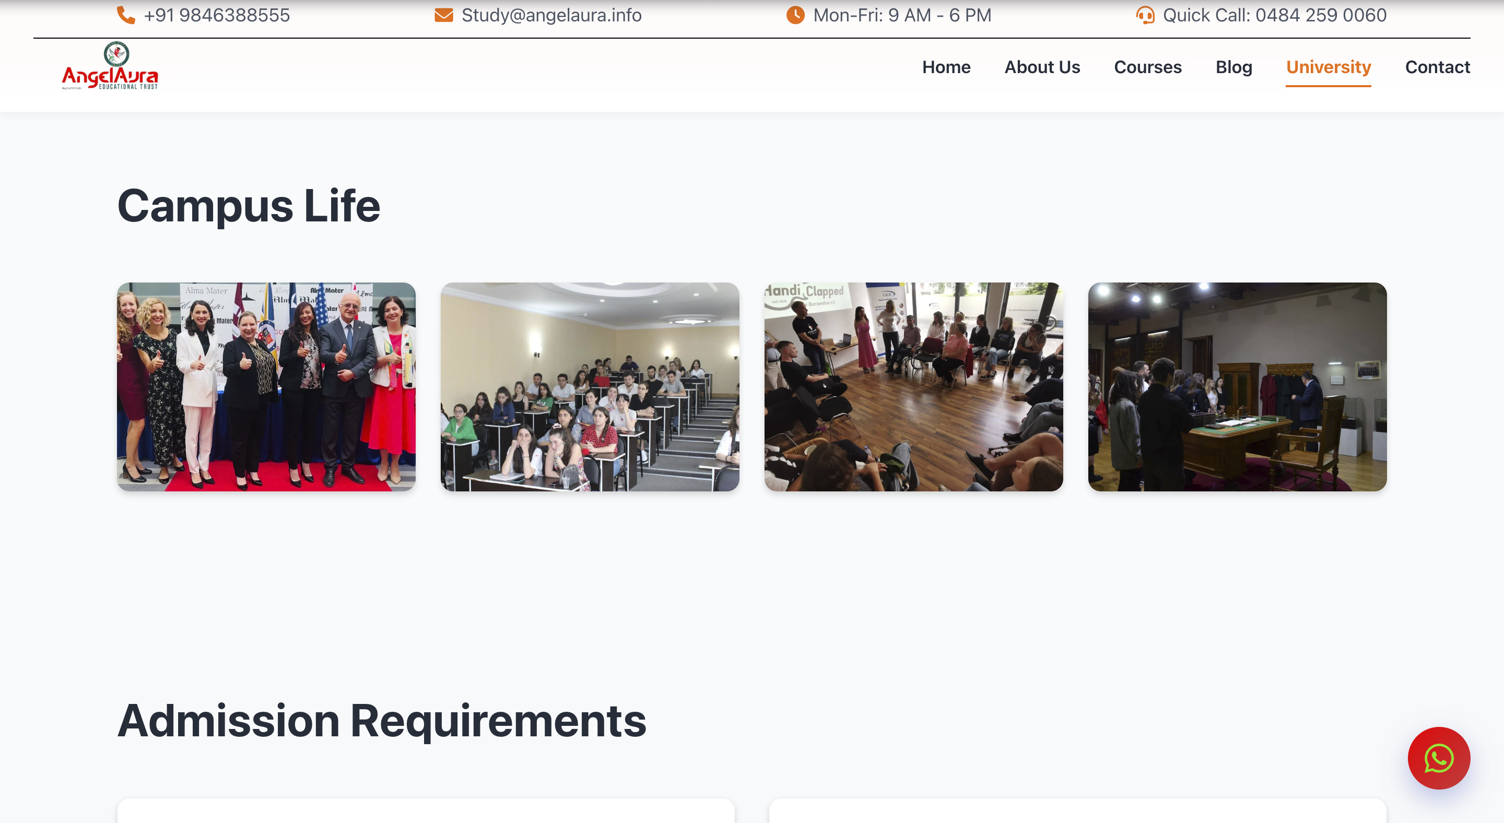Open the group photo with flags thumbnail
Viewport: 1504px width, 823px height.
pos(267,387)
